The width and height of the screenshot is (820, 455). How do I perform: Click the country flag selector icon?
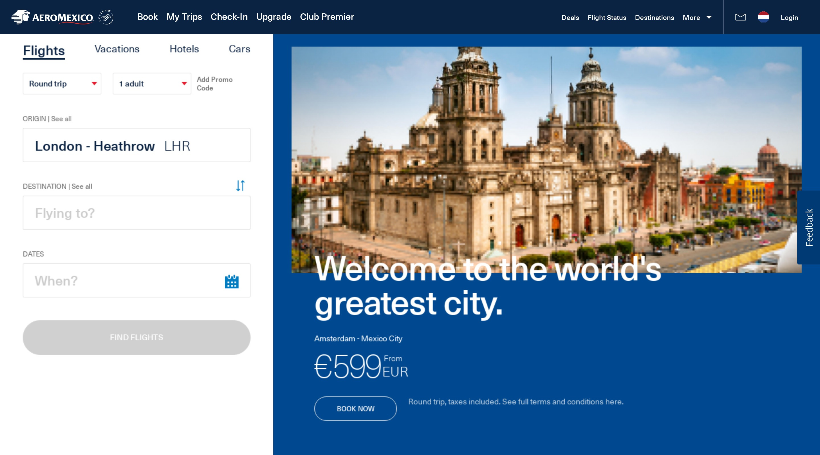tap(763, 17)
